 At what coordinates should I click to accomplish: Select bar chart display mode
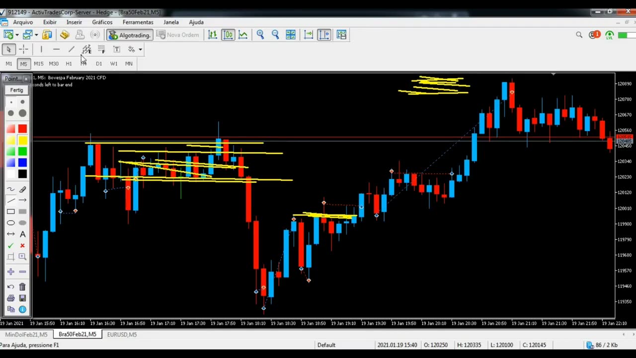tap(213, 35)
